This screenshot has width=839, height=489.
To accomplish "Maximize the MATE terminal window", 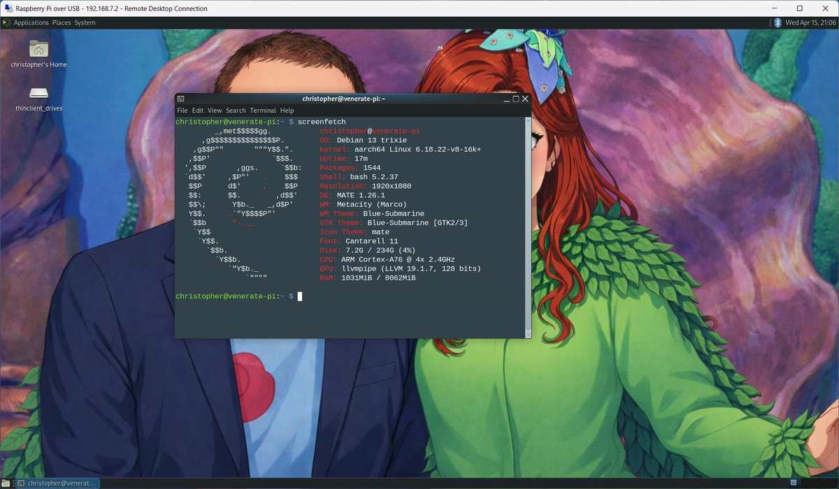I will 516,99.
